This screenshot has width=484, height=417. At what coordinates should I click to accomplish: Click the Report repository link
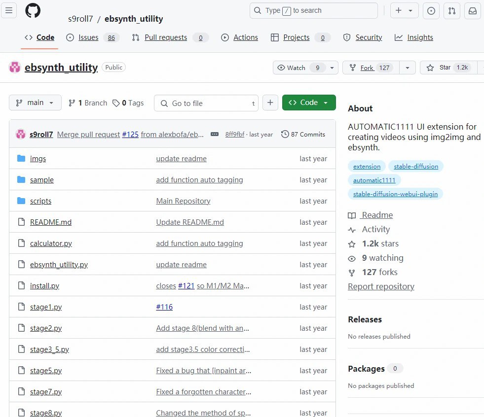[x=381, y=286]
